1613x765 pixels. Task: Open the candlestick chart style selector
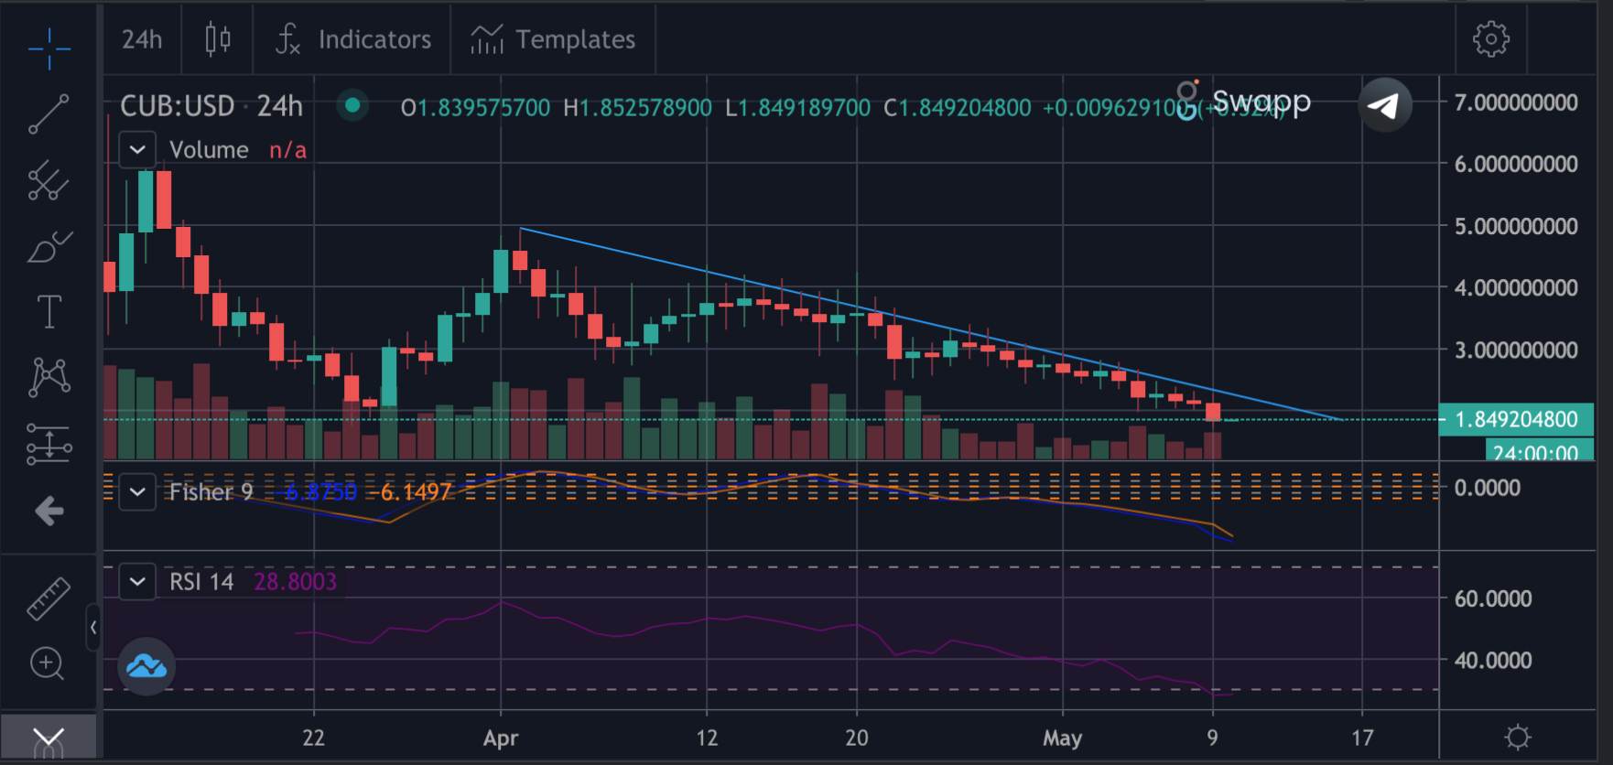click(x=218, y=39)
